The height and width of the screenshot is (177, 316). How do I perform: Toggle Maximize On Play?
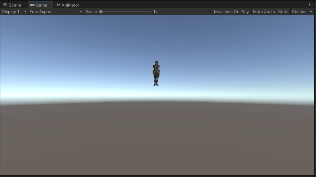pyautogui.click(x=231, y=12)
